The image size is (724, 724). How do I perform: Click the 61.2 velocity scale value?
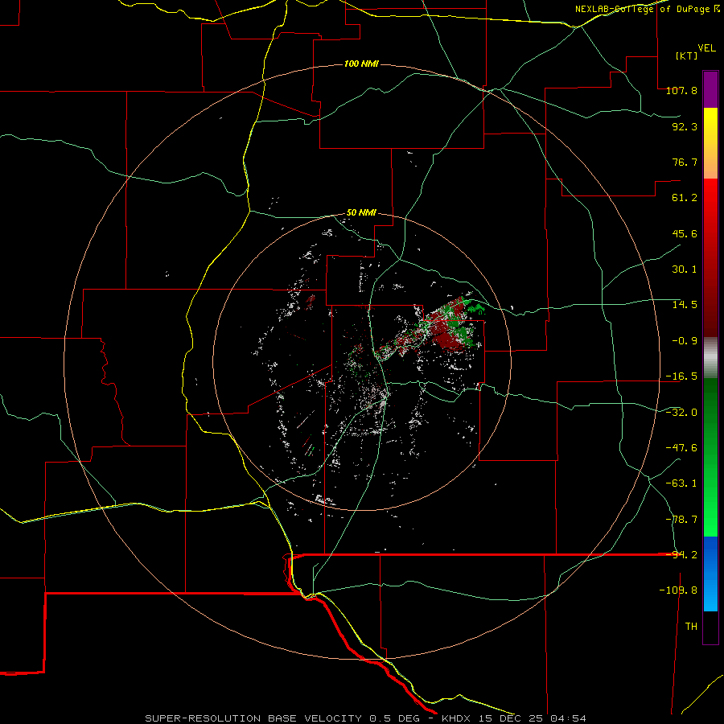(685, 198)
